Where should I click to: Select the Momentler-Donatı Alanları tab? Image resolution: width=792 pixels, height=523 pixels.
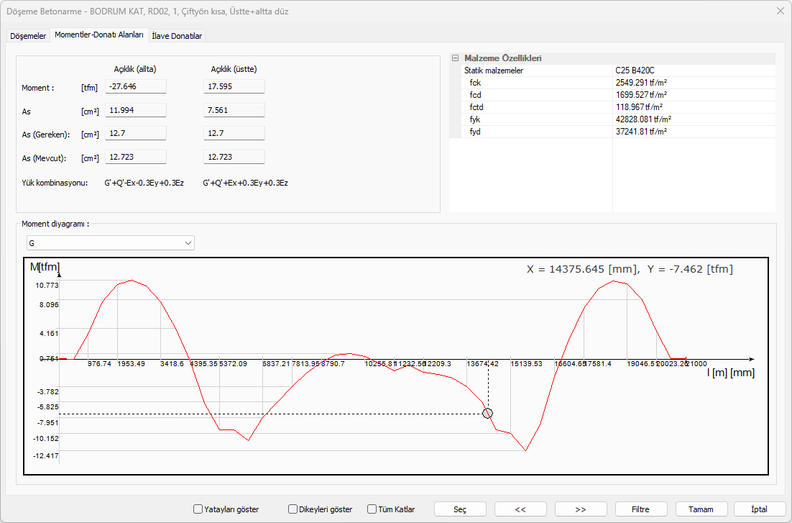coord(99,35)
